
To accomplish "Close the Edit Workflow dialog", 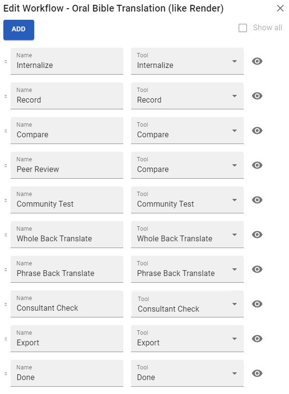I will 280,8.
